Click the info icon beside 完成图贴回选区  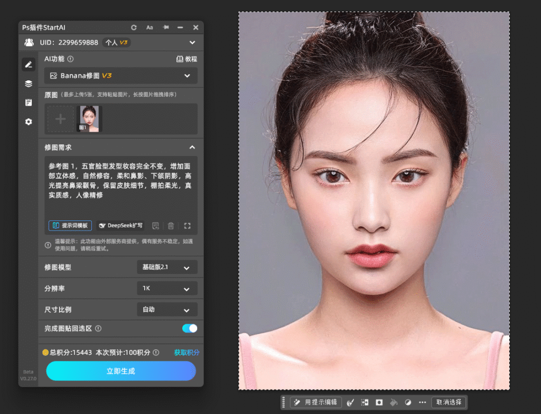point(98,328)
